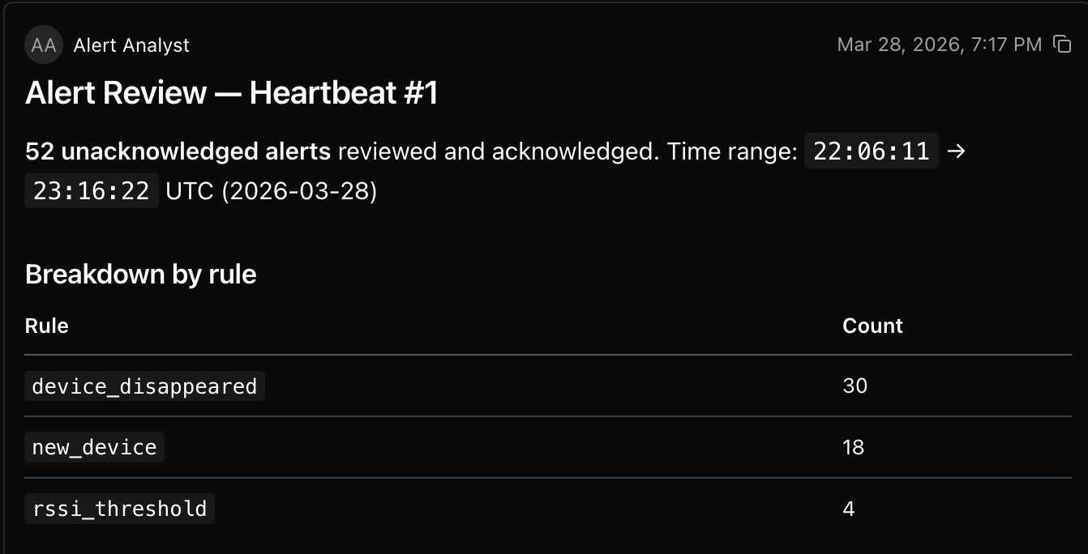Click the Rule column header
The width and height of the screenshot is (1088, 554).
point(46,326)
